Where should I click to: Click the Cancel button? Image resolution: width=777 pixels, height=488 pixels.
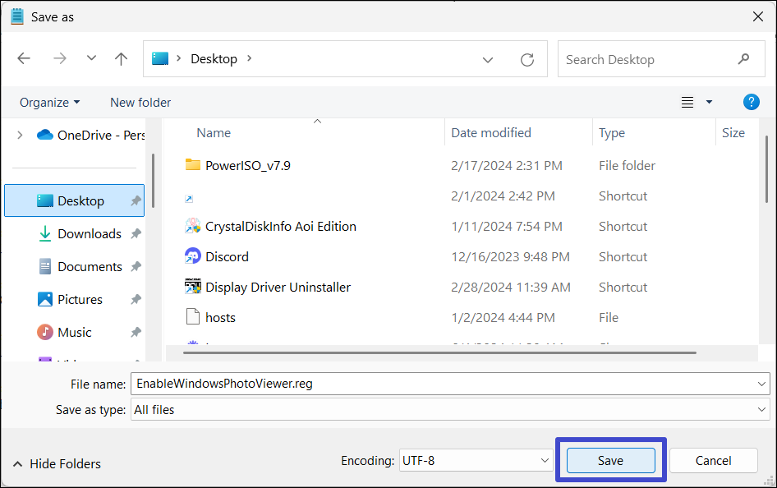(713, 461)
